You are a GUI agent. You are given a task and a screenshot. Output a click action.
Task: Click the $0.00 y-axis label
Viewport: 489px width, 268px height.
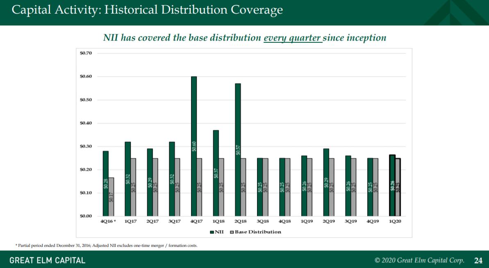[x=86, y=216]
